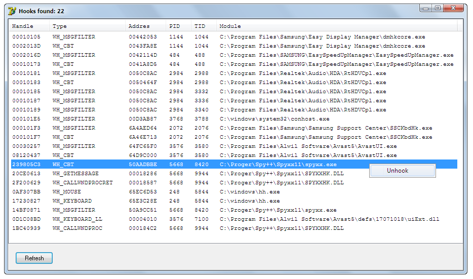Select the WH_GETMESSAGE hook row
473x279 pixels.
click(x=76, y=174)
